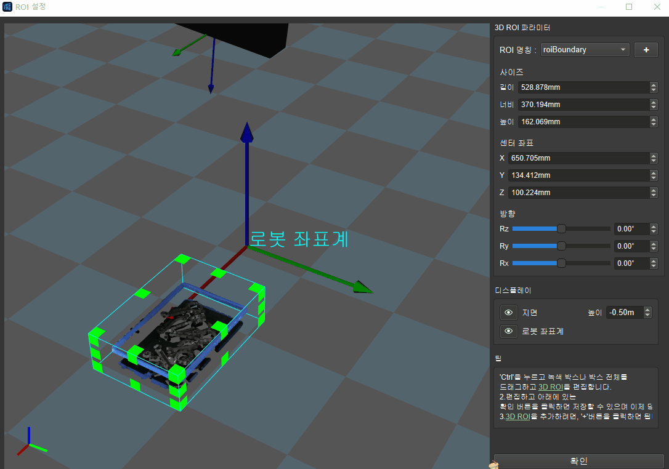
Task: Increase the 162.069mm height with its up arrow
Action: pyautogui.click(x=654, y=119)
